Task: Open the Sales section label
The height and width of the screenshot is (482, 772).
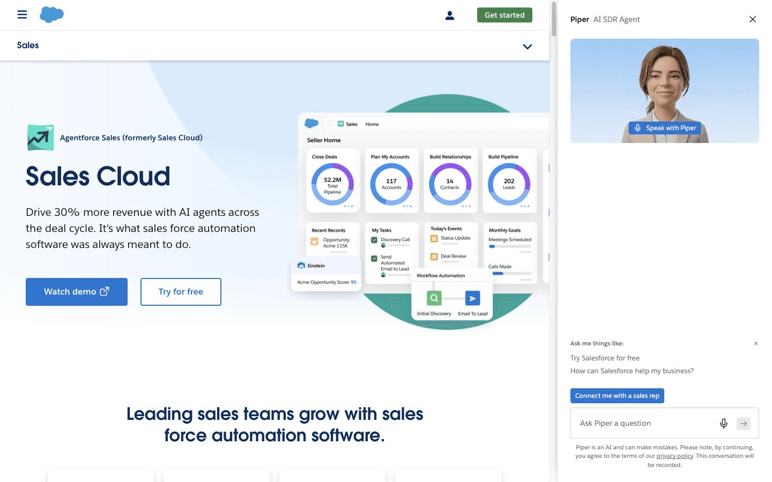Action: [x=28, y=46]
